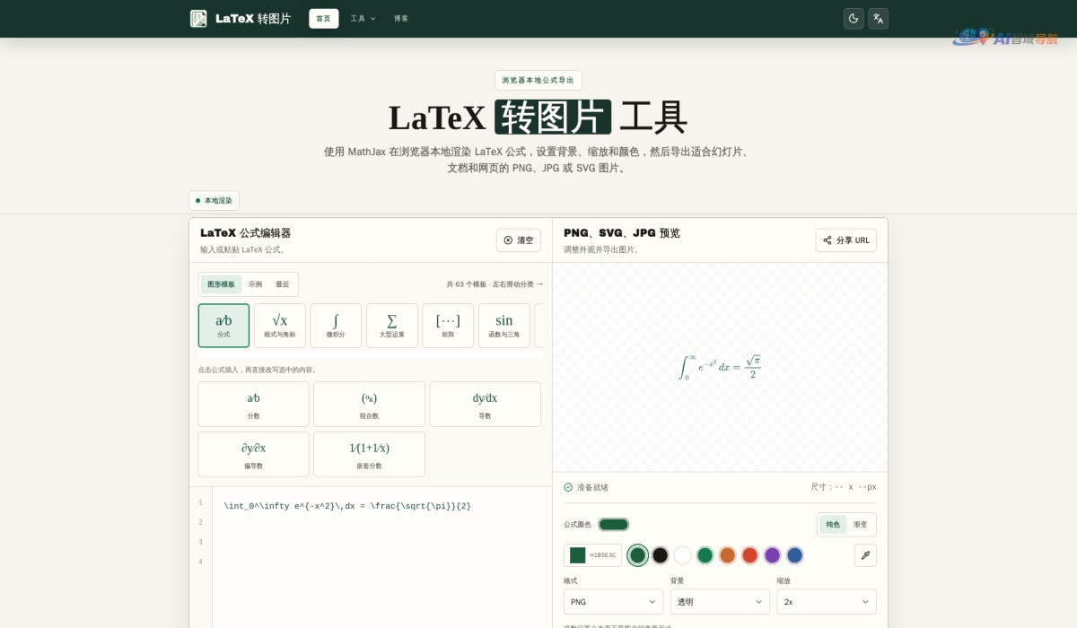The width and height of the screenshot is (1077, 628).
Task: Toggle dark mode with the moon icon
Action: 854,18
